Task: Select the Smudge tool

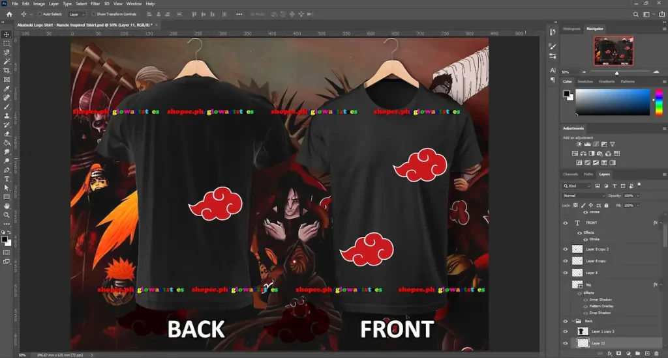Action: [x=7, y=152]
